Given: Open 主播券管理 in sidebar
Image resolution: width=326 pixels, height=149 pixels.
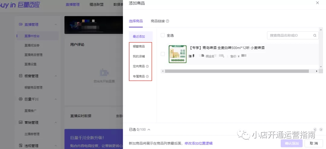Looking at the screenshot, I should tap(32, 134).
